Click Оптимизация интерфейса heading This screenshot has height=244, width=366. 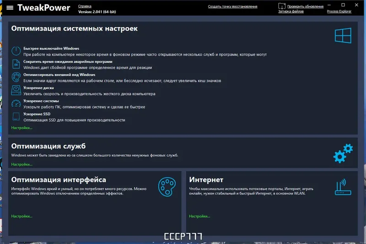(x=59, y=180)
